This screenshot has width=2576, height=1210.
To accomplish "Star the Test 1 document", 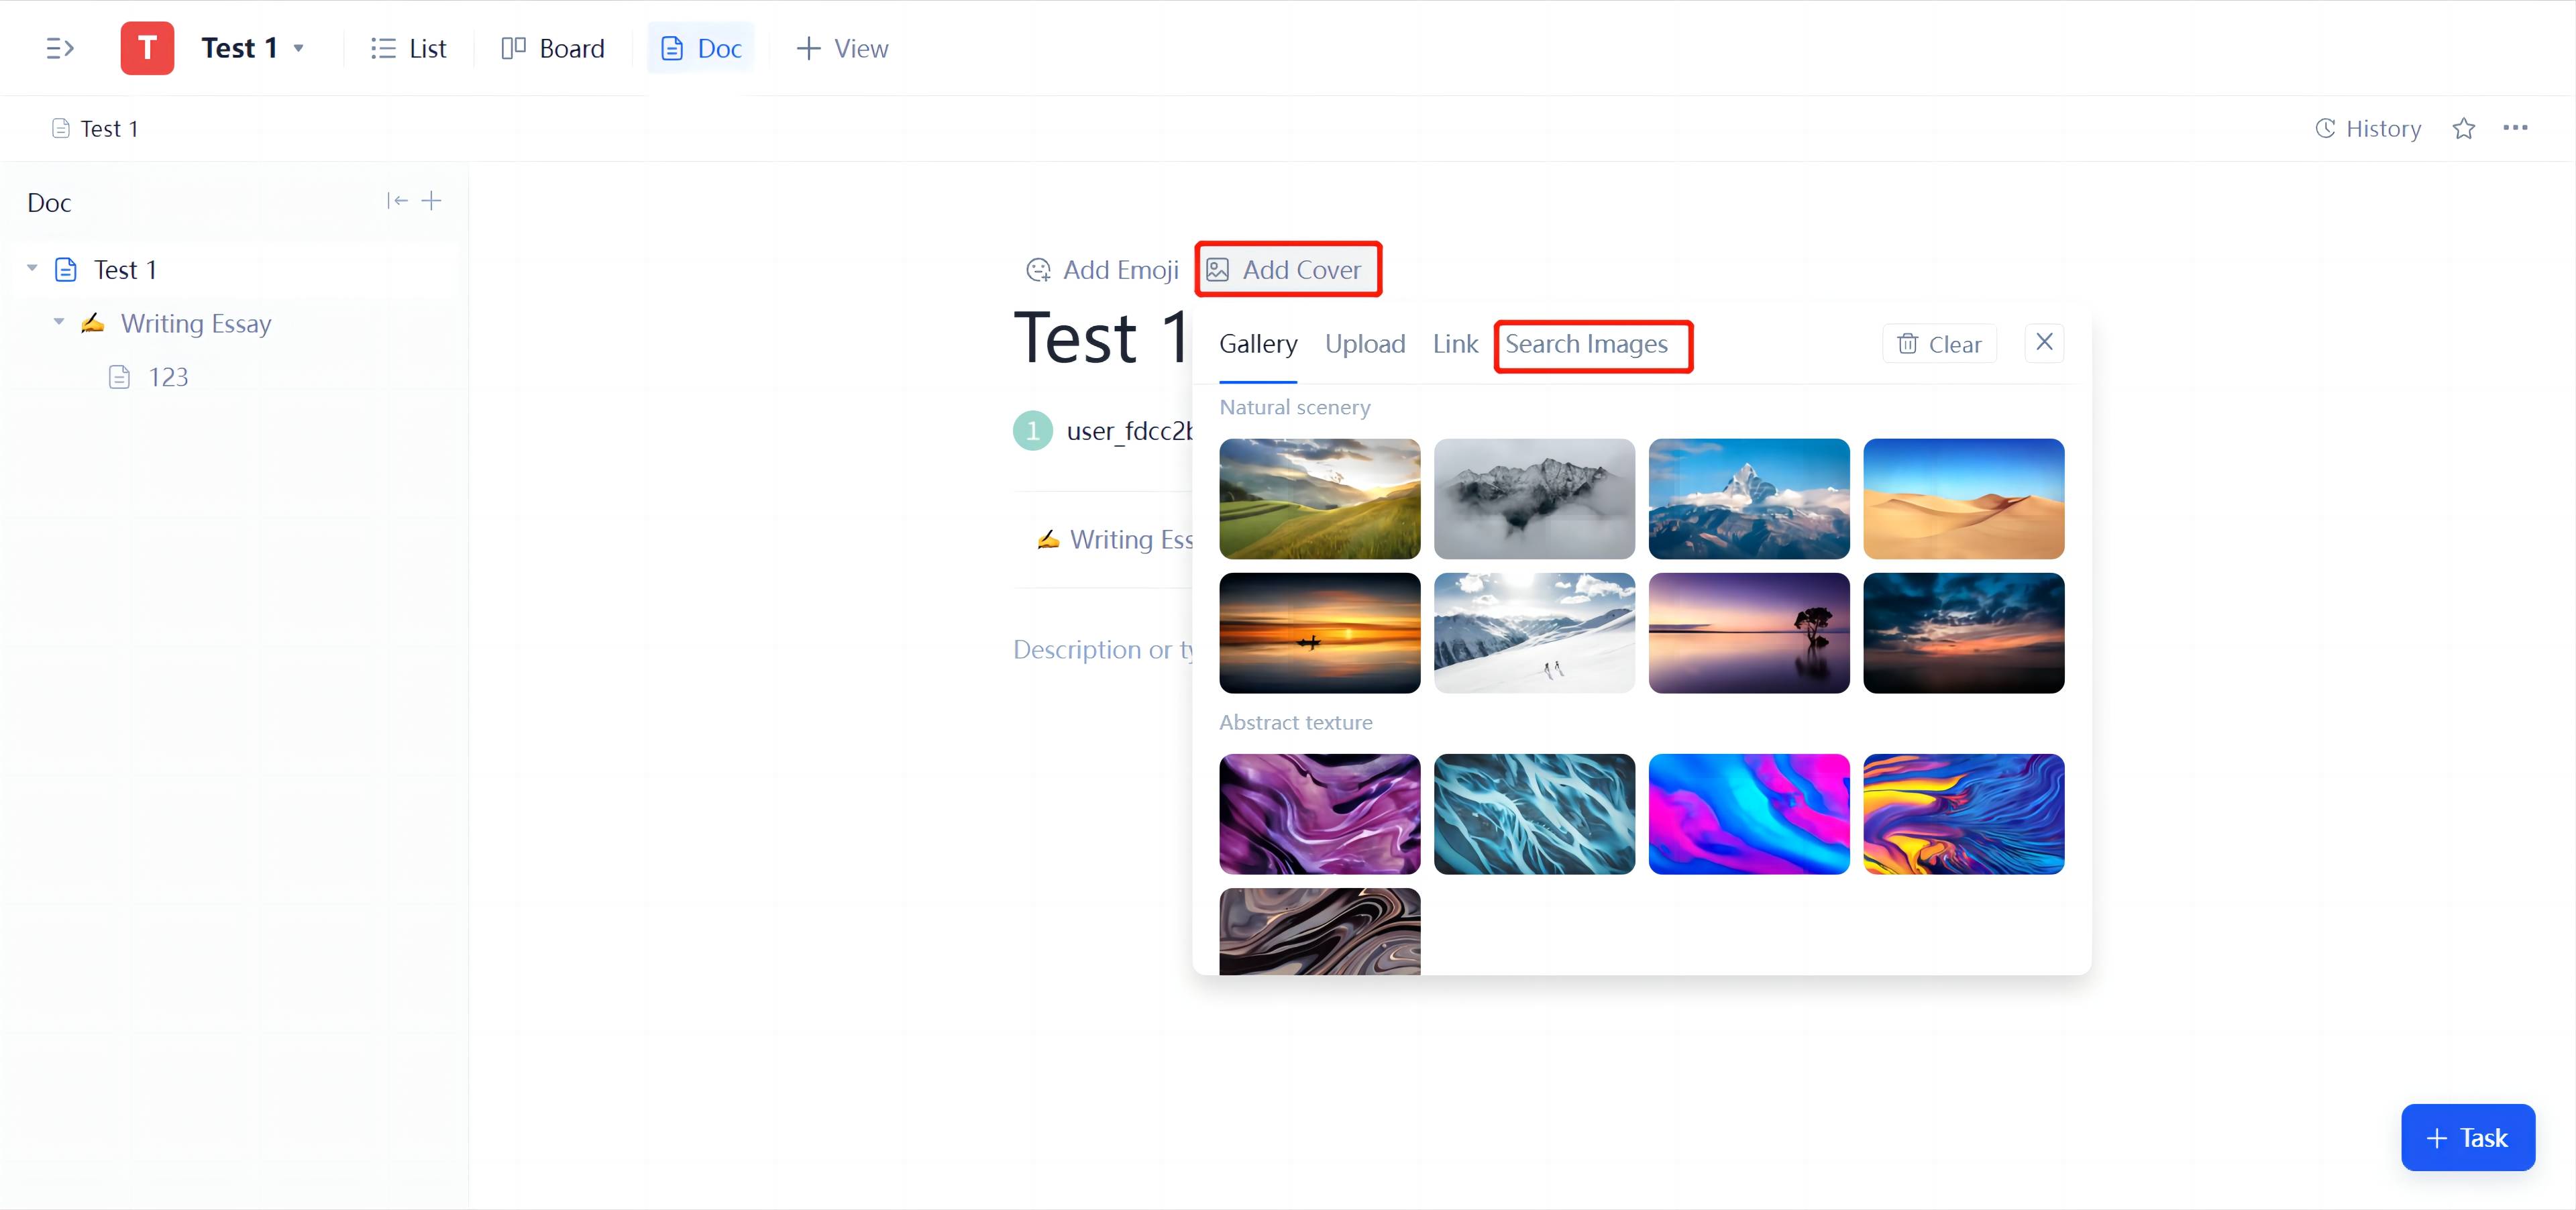I will point(2464,128).
